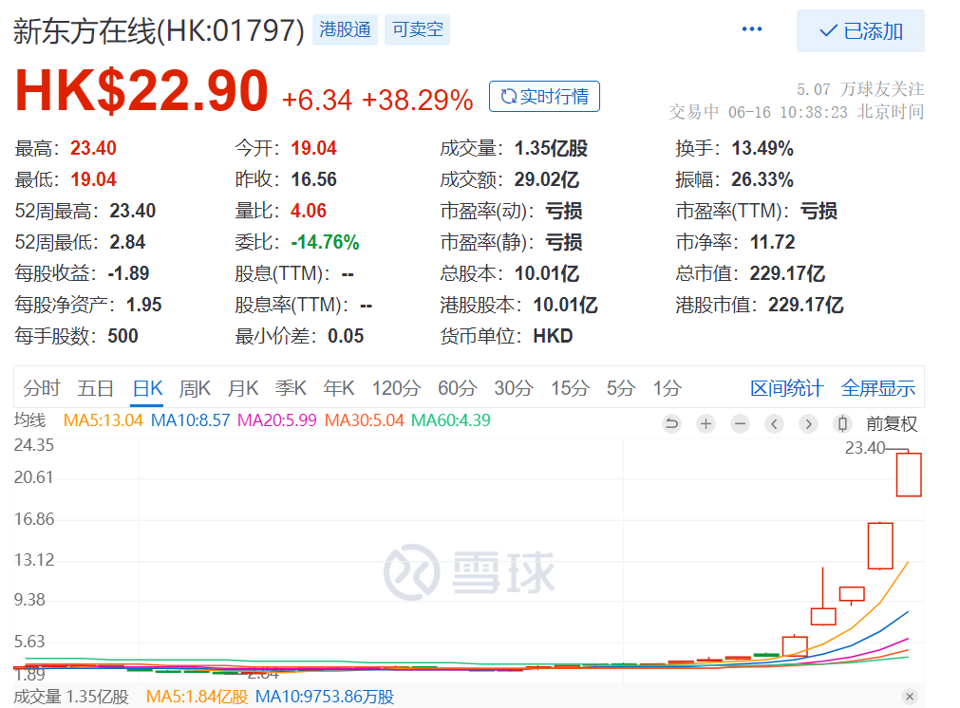Click the chart reset (undo) icon

[671, 424]
